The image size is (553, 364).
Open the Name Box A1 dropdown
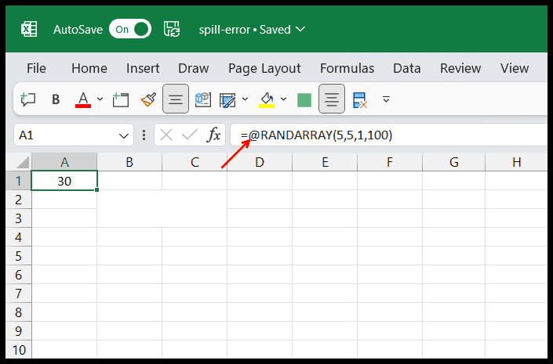(124, 135)
